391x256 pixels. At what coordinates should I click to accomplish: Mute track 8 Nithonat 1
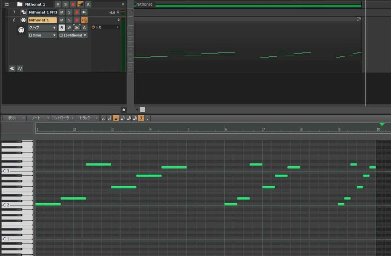62,20
